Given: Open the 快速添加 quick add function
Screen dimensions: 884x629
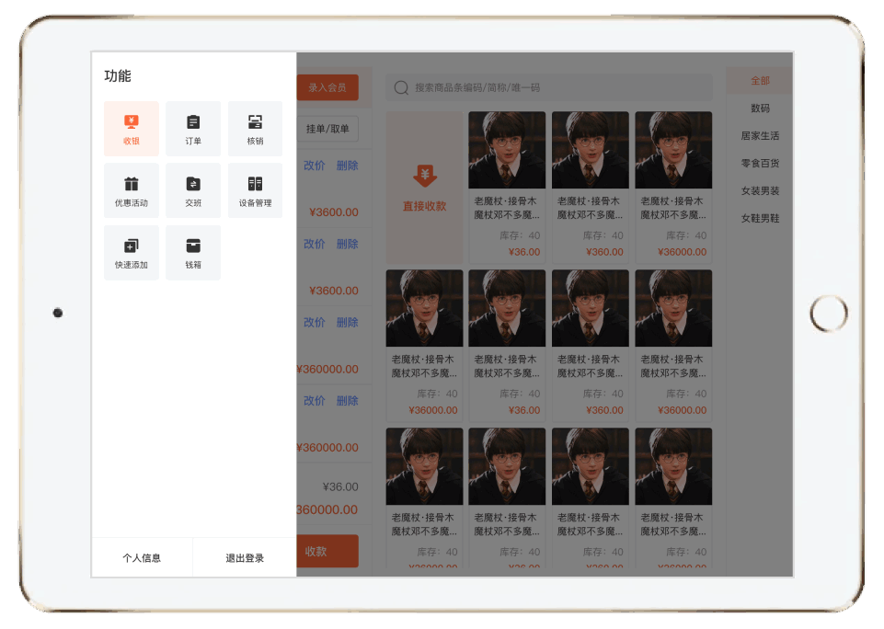Looking at the screenshot, I should pos(132,253).
